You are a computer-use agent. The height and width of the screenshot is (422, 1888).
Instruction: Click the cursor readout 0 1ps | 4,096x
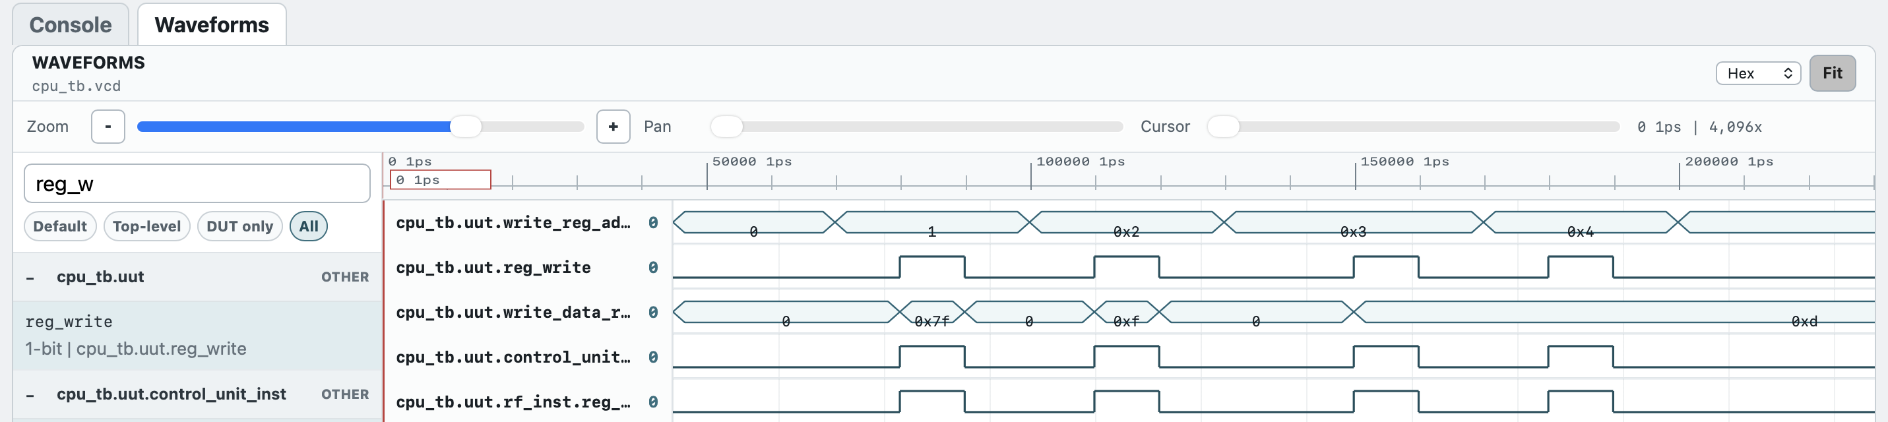[1699, 127]
